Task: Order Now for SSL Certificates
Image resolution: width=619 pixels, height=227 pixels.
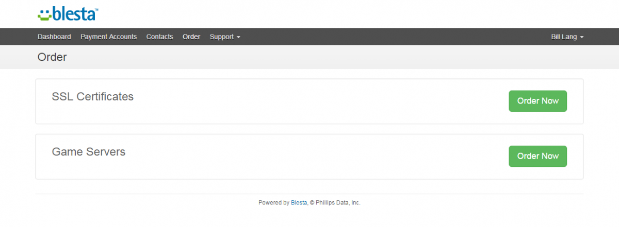Action: [538, 101]
